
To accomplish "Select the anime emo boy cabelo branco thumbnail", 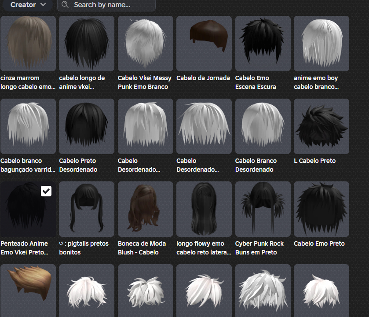I will point(322,44).
